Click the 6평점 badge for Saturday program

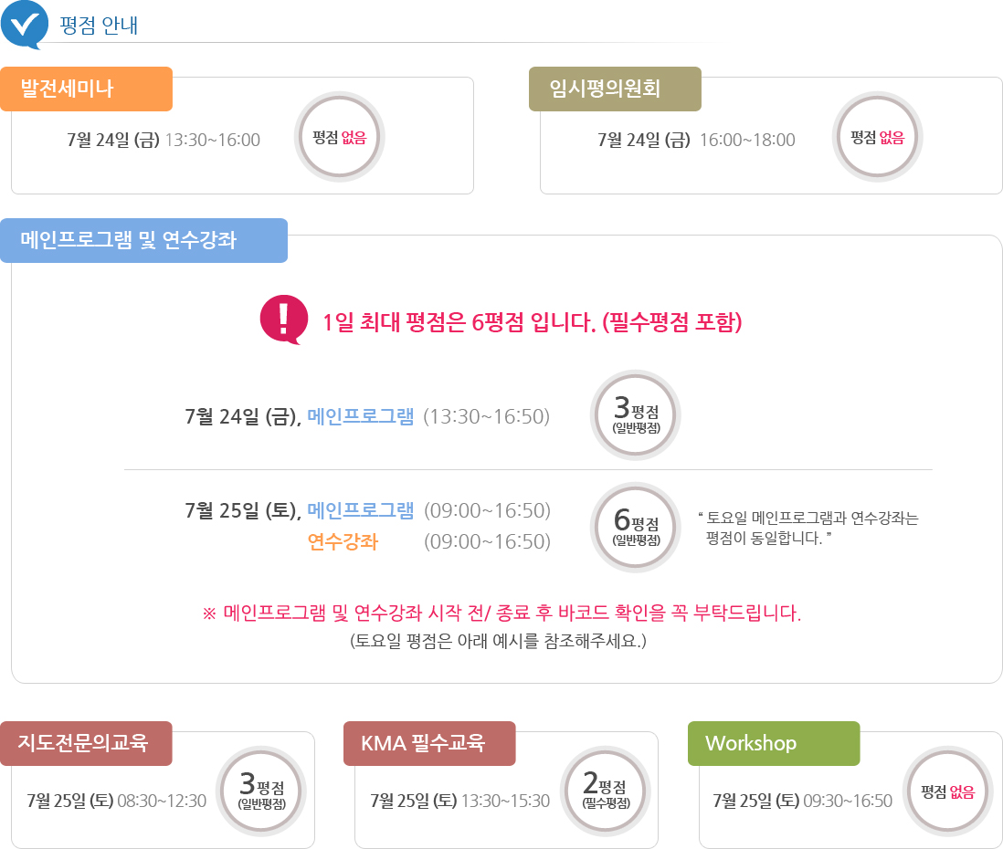636,527
